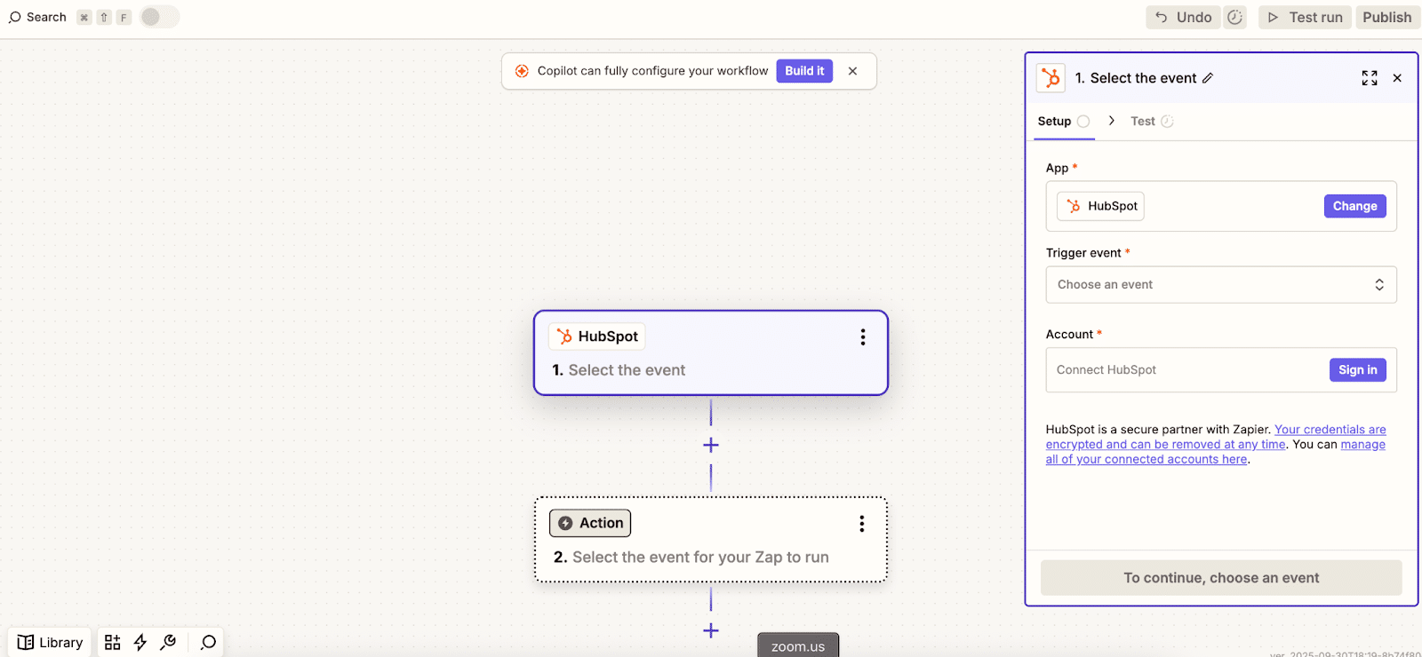Click the HubSpot app chip in App field
1422x657 pixels.
(1100, 206)
